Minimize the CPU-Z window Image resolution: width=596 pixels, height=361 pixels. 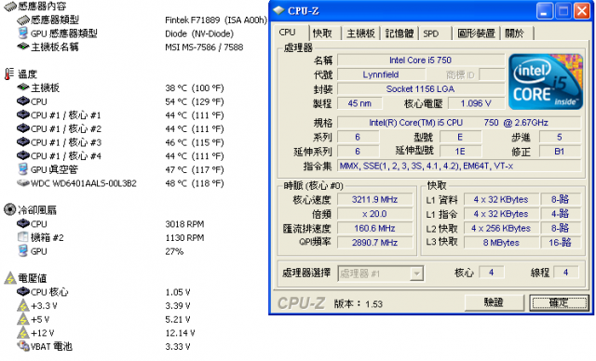[x=544, y=11]
